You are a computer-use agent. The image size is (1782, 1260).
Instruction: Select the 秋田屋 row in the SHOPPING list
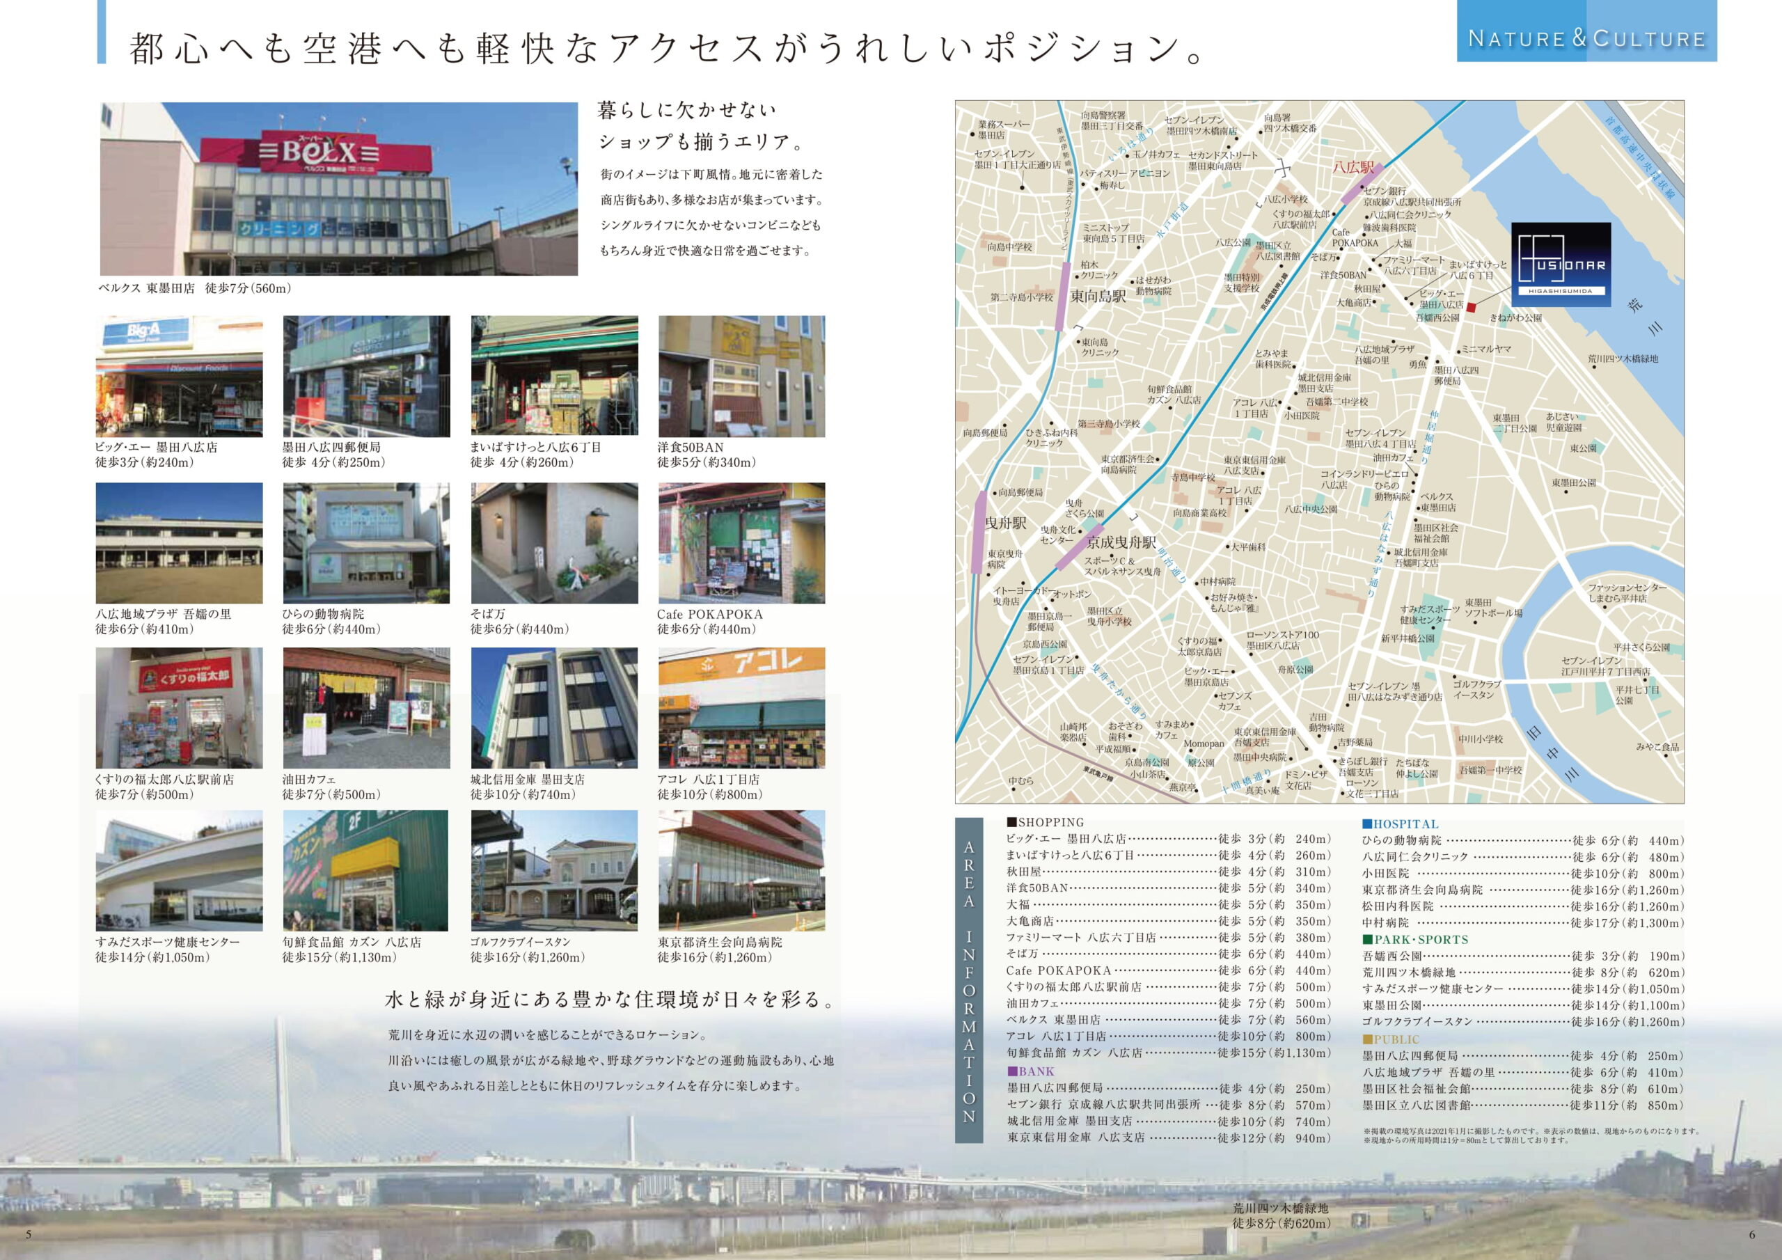click(x=1168, y=872)
